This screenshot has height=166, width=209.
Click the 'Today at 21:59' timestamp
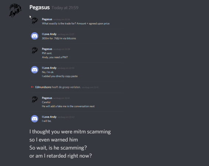pos(65,8)
